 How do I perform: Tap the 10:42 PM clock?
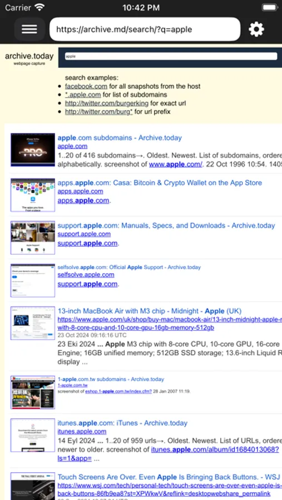tap(141, 8)
